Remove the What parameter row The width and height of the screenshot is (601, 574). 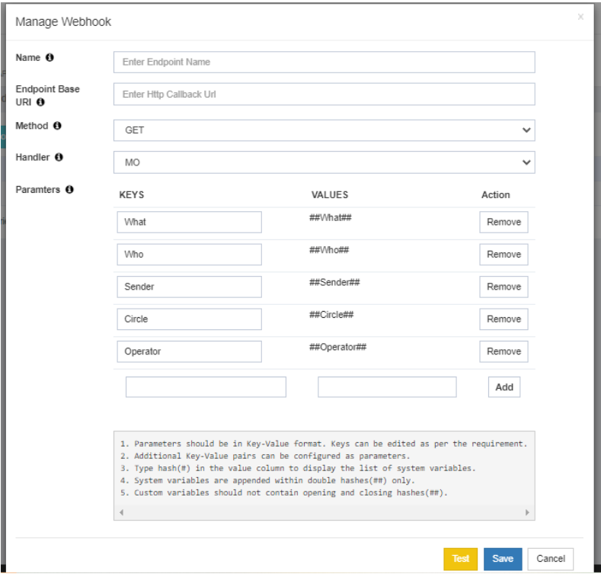(503, 222)
